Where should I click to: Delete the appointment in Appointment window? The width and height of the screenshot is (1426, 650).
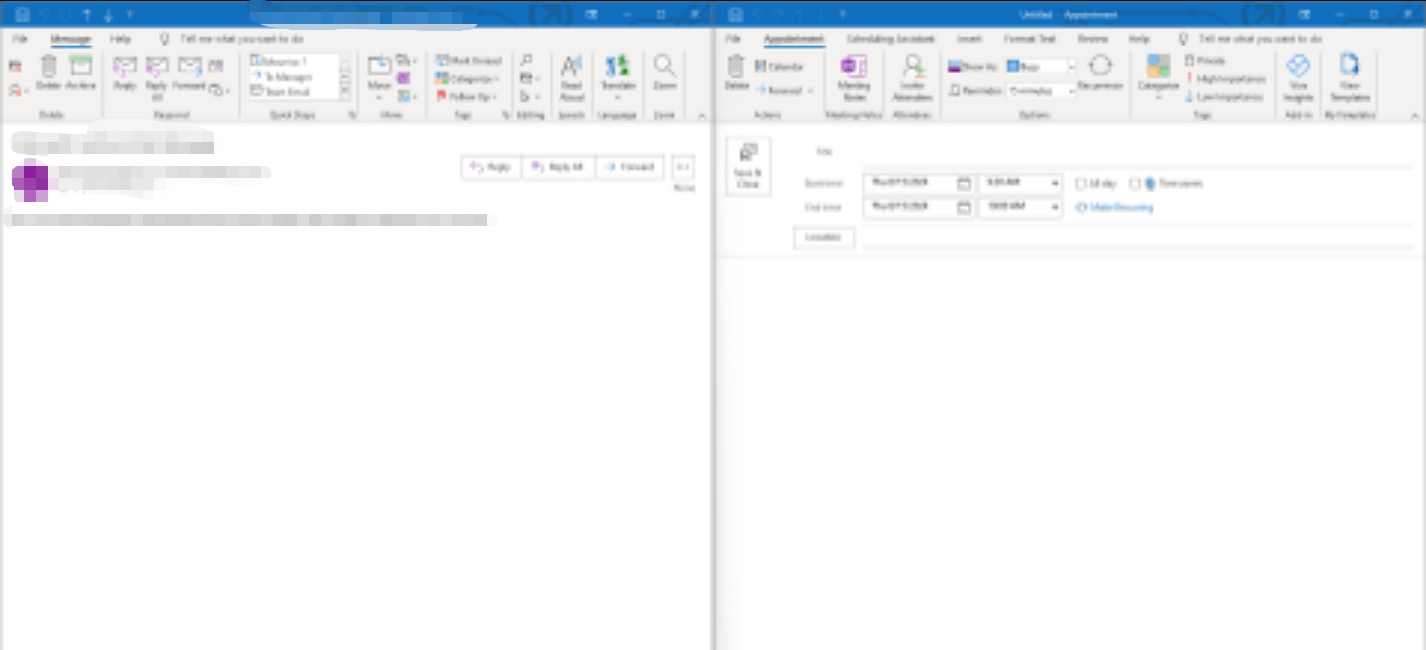click(x=736, y=73)
